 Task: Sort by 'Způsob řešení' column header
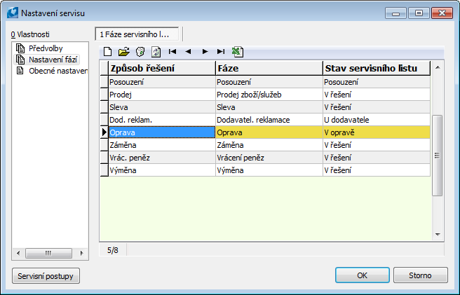pos(162,69)
